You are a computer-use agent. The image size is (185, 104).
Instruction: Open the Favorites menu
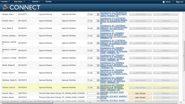click(5, 1)
